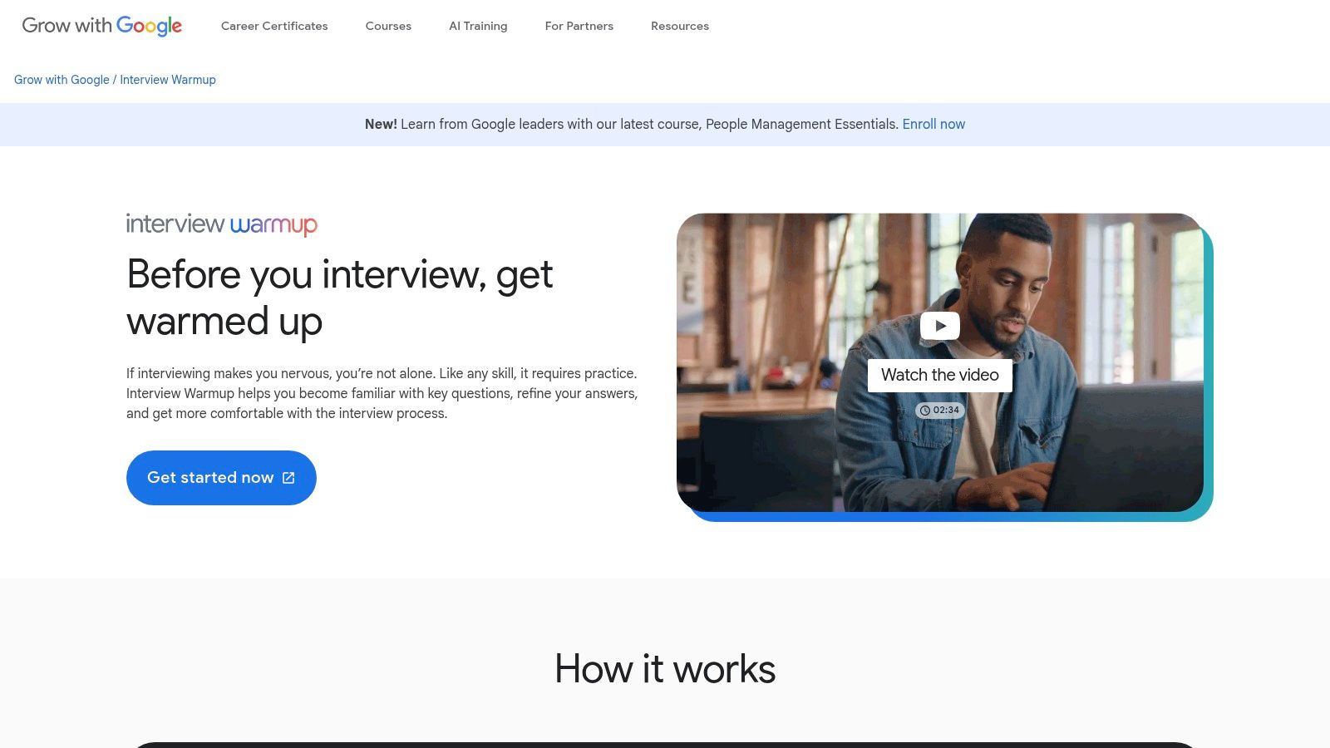Select Interview Warmup in the breadcrumb
The image size is (1330, 748).
click(x=167, y=80)
